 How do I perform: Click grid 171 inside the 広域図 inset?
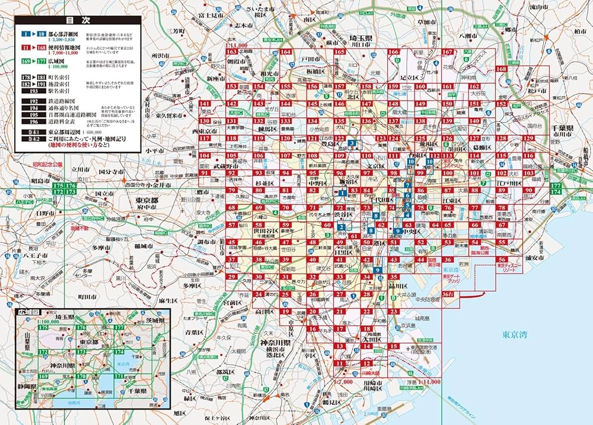(x=119, y=376)
